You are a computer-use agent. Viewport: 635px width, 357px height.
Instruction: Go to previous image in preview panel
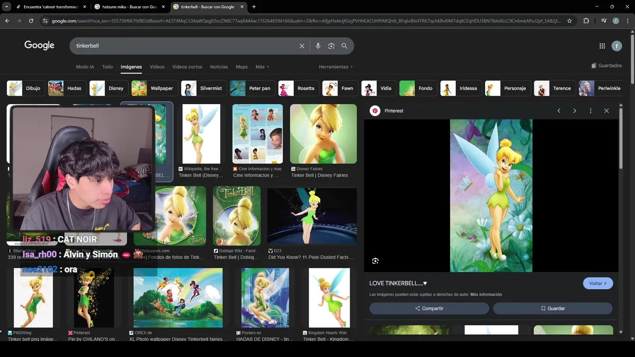[x=559, y=111]
